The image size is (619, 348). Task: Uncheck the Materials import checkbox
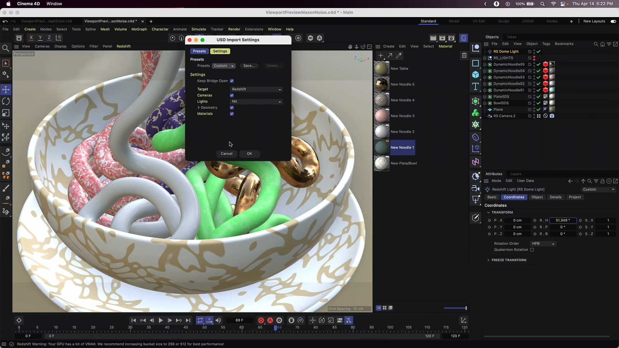(x=232, y=114)
